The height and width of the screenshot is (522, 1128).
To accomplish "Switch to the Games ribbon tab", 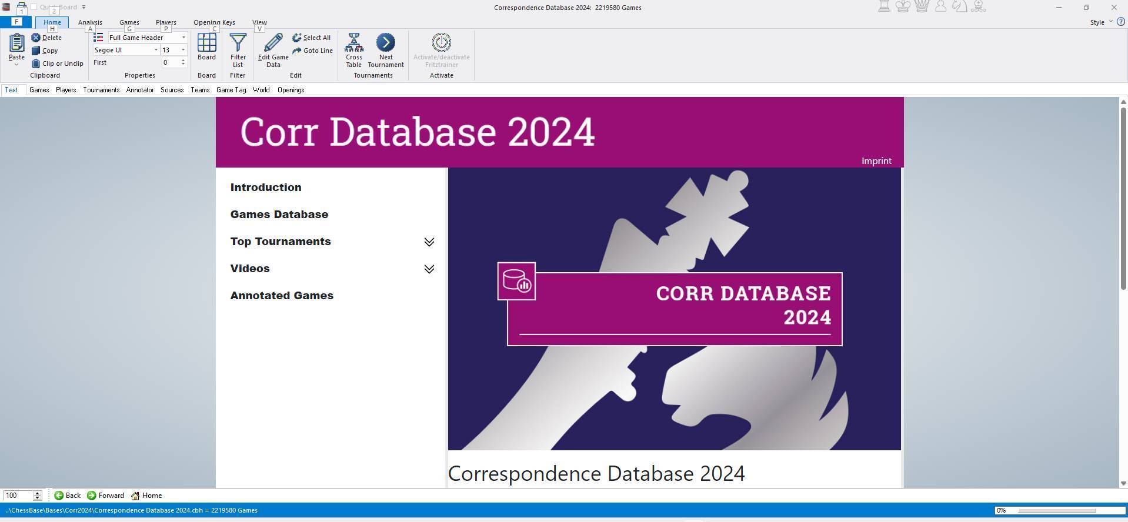I will [129, 22].
